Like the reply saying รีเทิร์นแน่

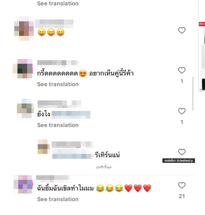pyautogui.click(x=182, y=152)
